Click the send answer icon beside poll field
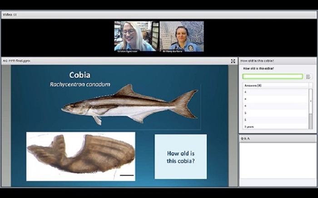The image size is (318, 198). click(x=308, y=77)
